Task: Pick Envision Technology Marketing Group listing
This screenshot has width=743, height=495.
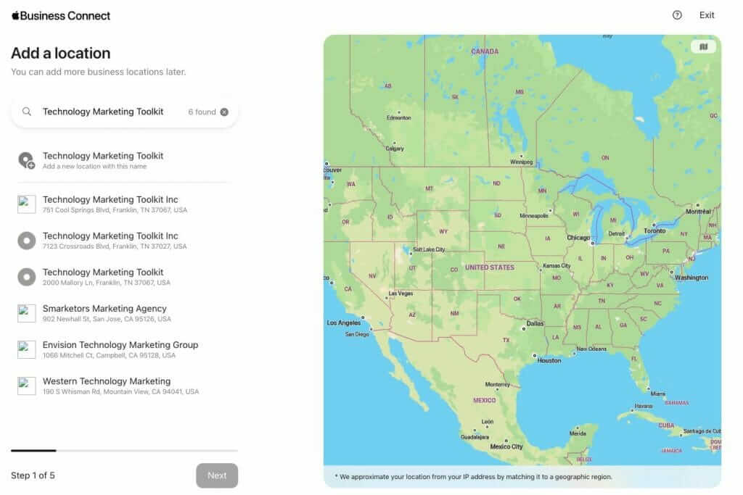Action: (x=120, y=349)
